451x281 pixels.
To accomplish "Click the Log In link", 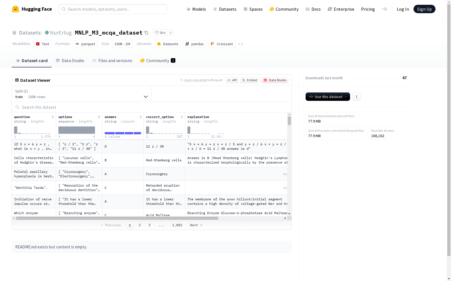I will click(403, 9).
